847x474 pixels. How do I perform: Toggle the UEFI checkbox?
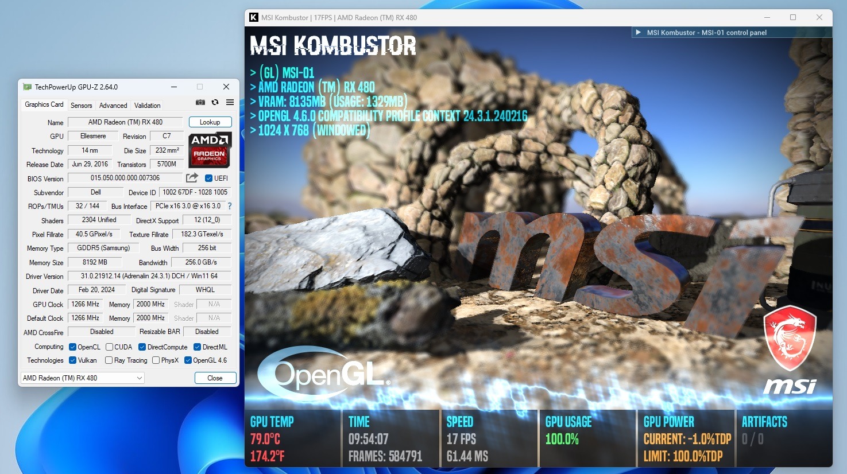pos(208,178)
